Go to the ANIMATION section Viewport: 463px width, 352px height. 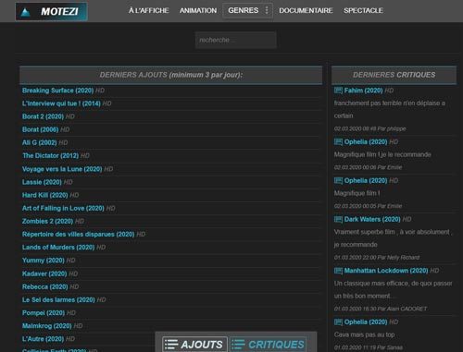pos(198,10)
